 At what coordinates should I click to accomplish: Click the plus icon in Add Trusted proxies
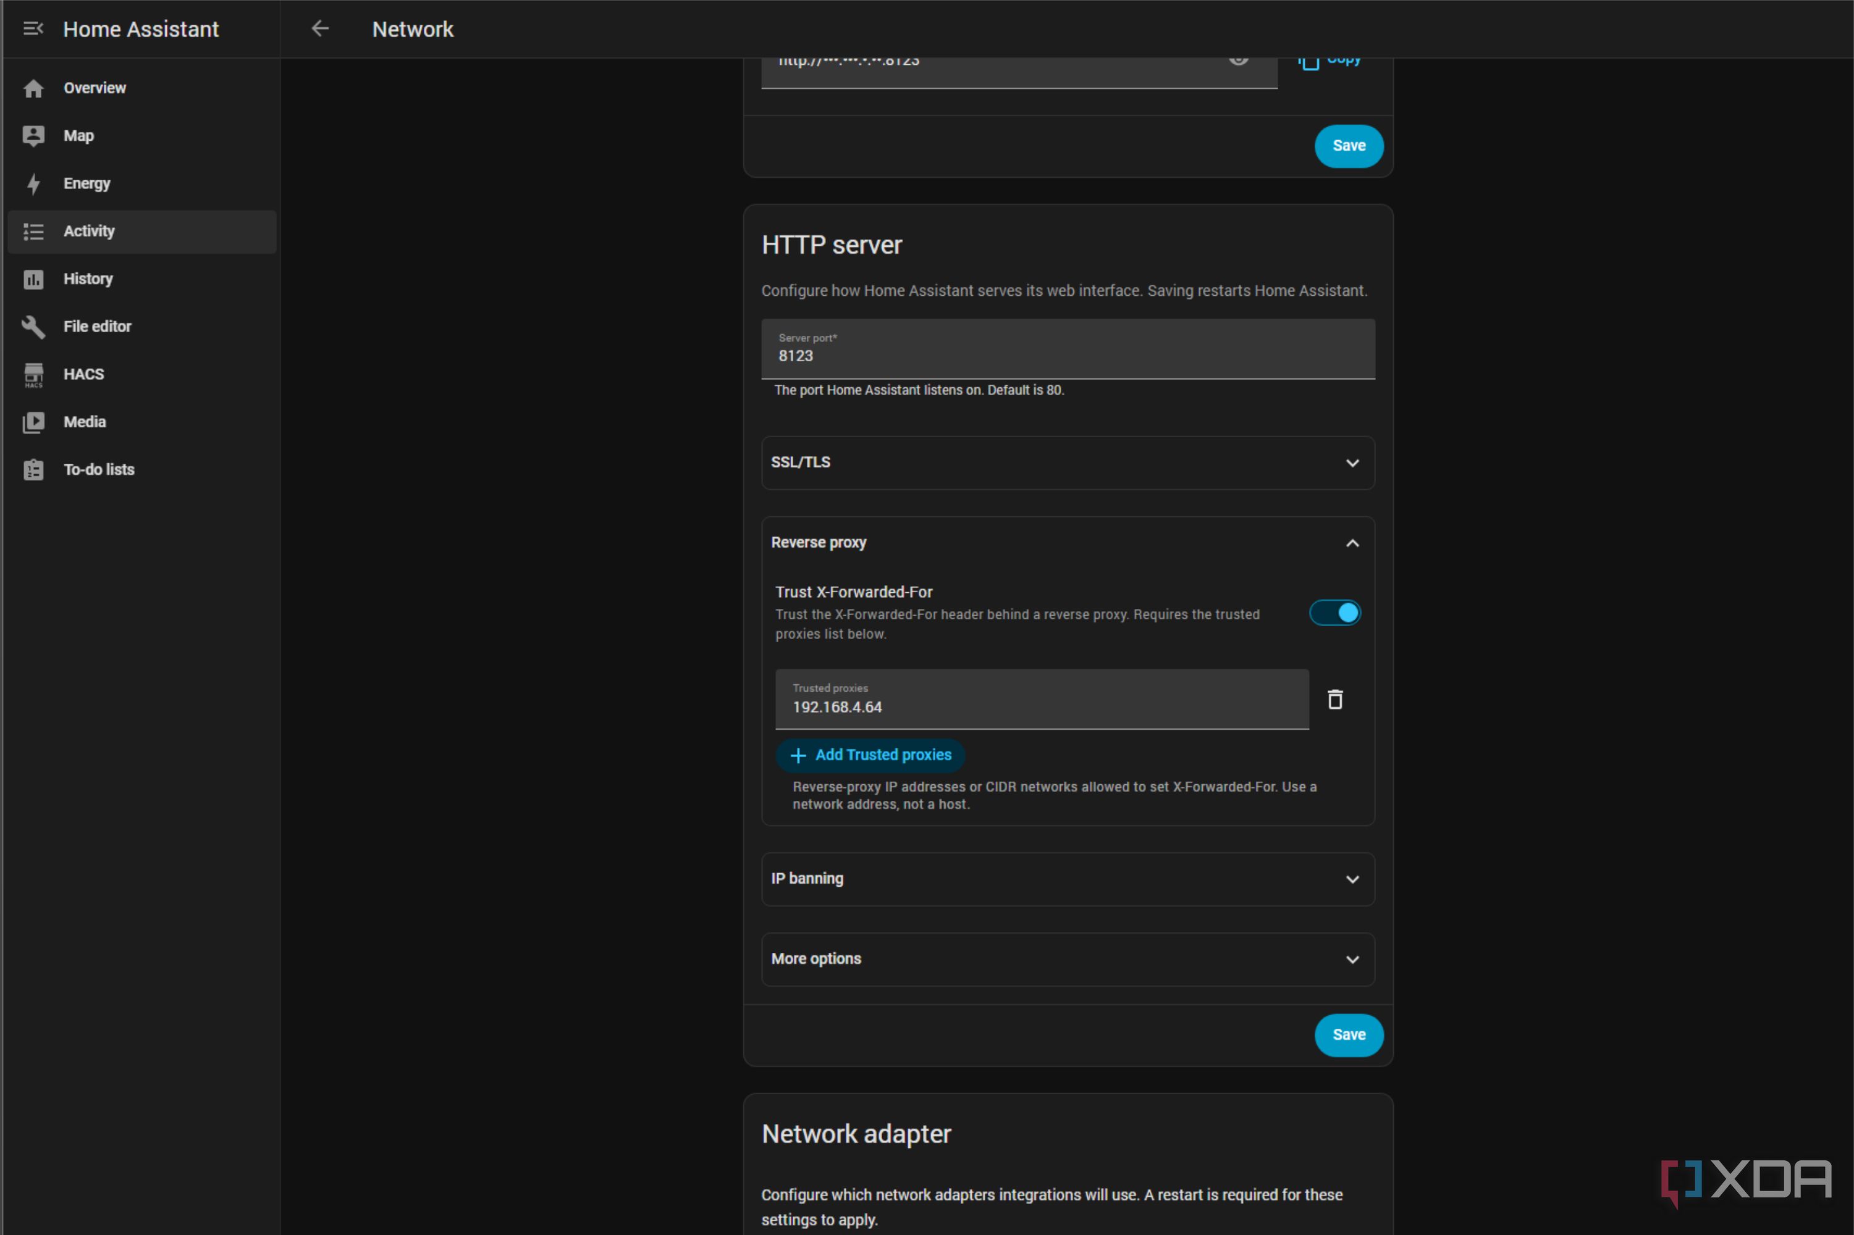click(798, 755)
